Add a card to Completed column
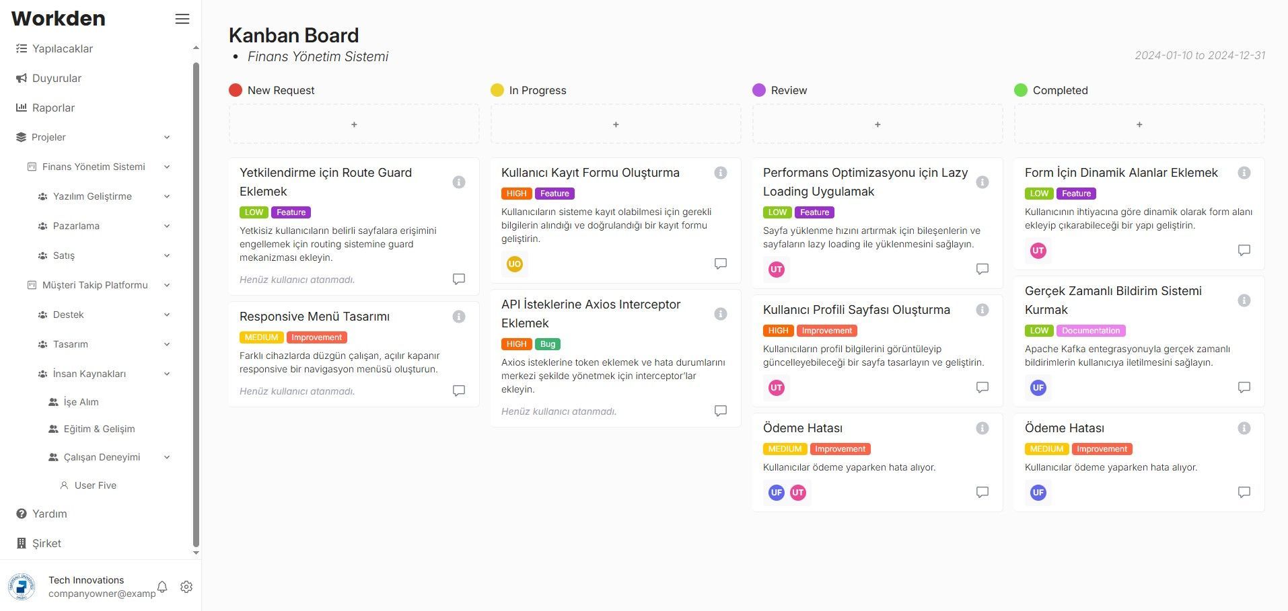The image size is (1288, 611). coord(1139,124)
